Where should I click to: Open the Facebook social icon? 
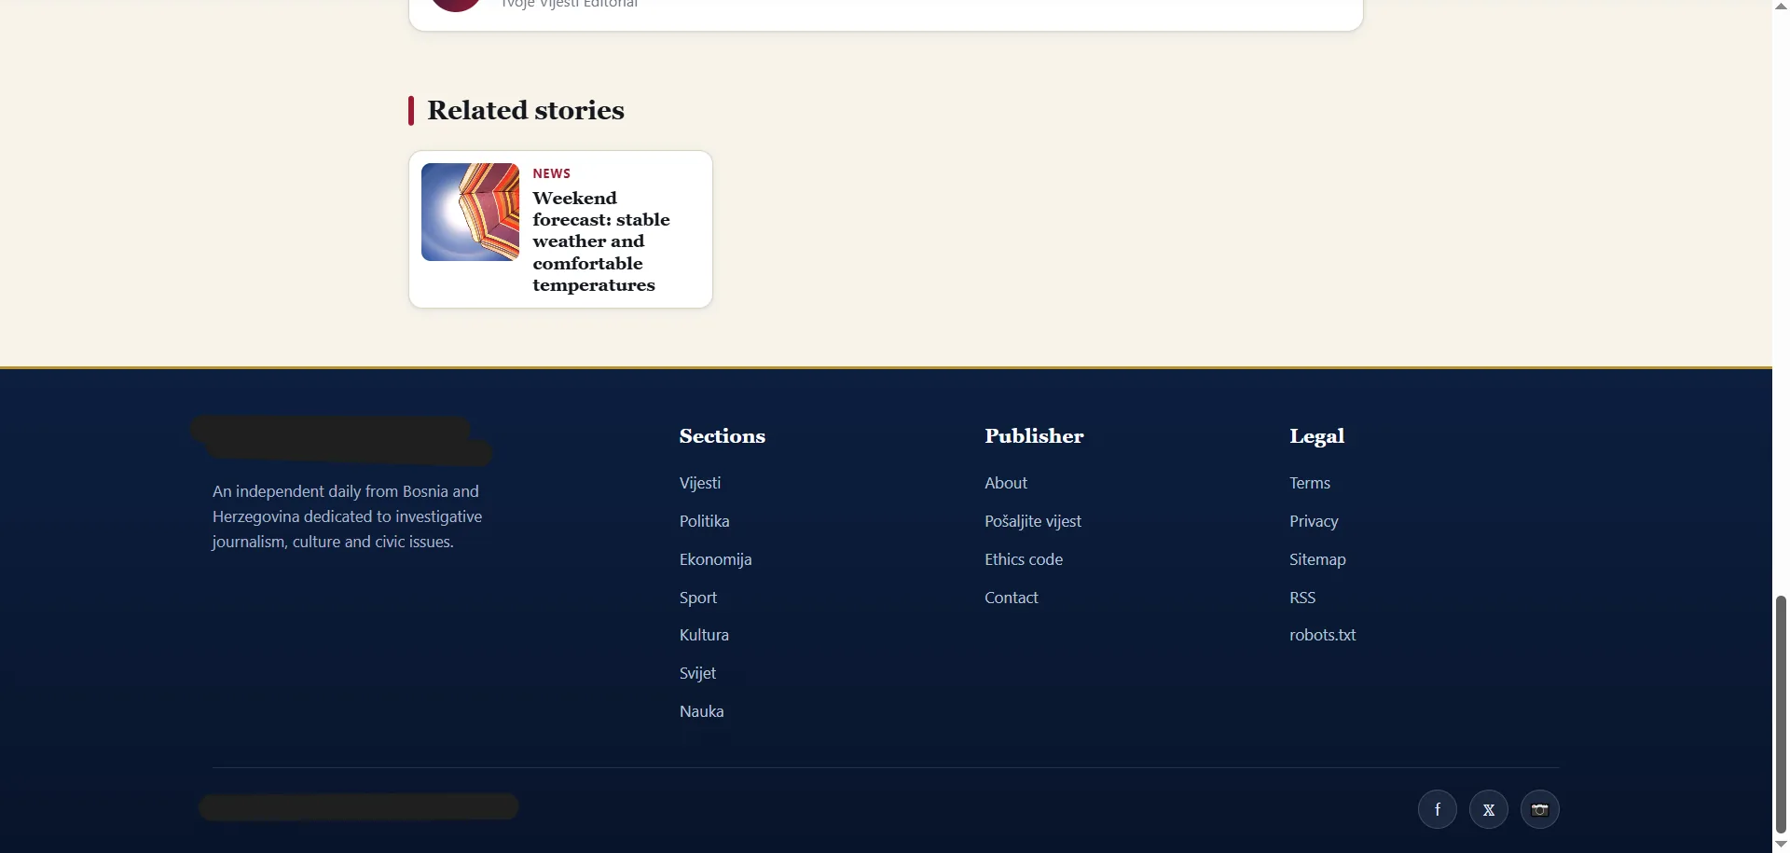click(x=1437, y=809)
